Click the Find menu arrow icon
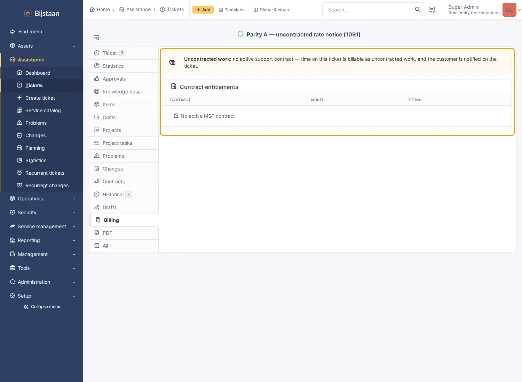The height and width of the screenshot is (382, 522). pyautogui.click(x=13, y=32)
